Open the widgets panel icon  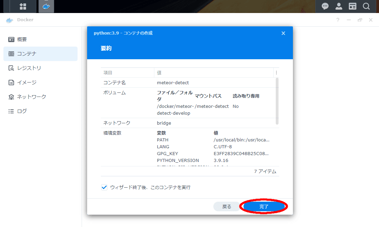tap(352, 6)
